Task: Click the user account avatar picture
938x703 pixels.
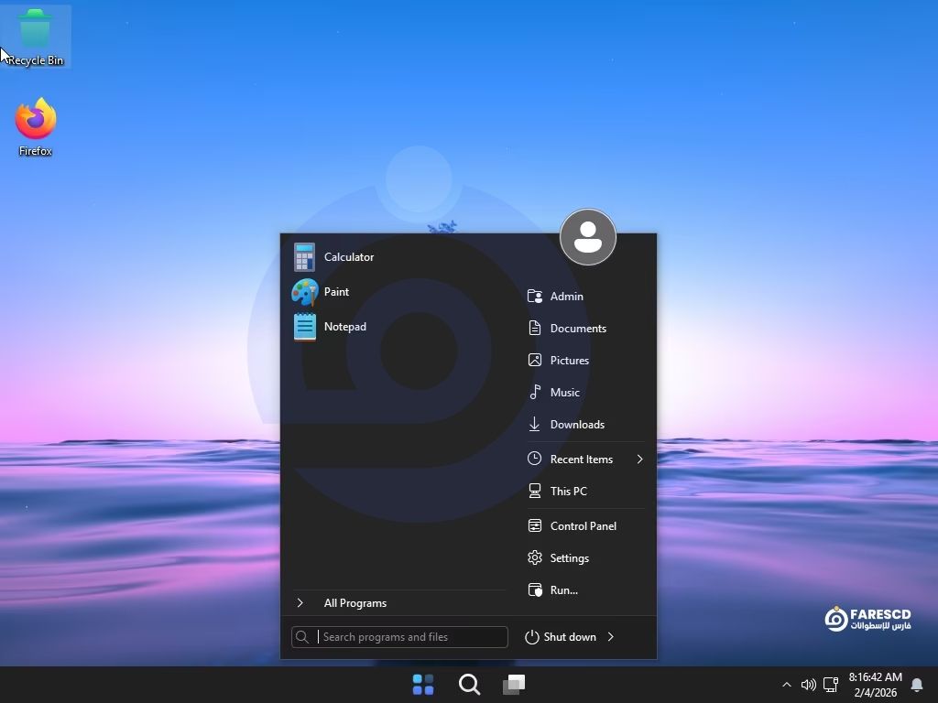Action: pyautogui.click(x=588, y=237)
